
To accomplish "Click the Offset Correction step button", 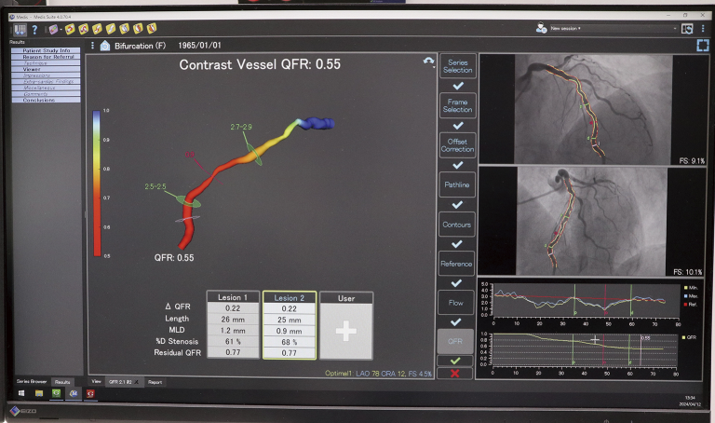I will (456, 145).
